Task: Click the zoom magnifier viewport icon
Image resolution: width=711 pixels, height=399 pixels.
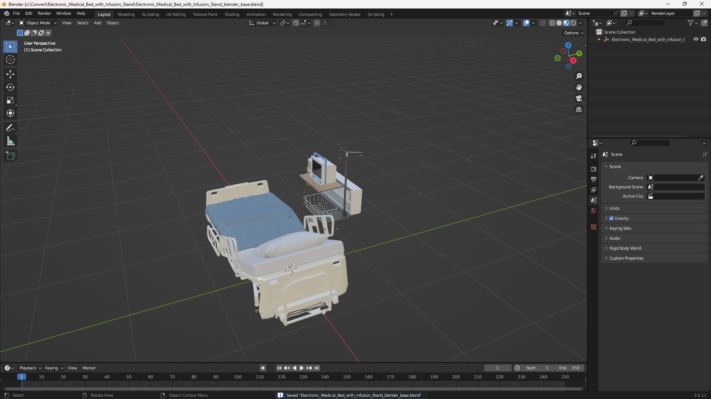Action: pos(579,76)
